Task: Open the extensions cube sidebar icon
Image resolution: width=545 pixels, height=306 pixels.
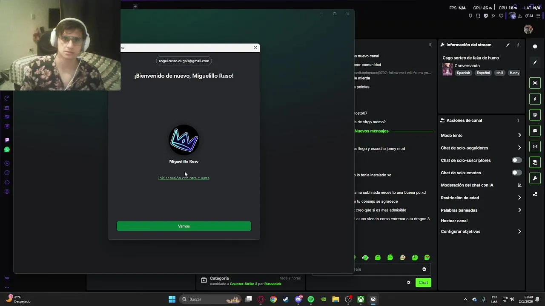Action: pos(7,182)
